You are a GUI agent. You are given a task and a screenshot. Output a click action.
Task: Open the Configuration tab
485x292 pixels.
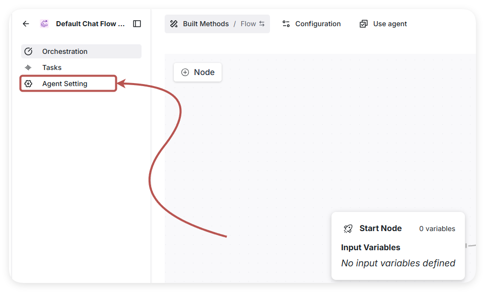coord(317,24)
